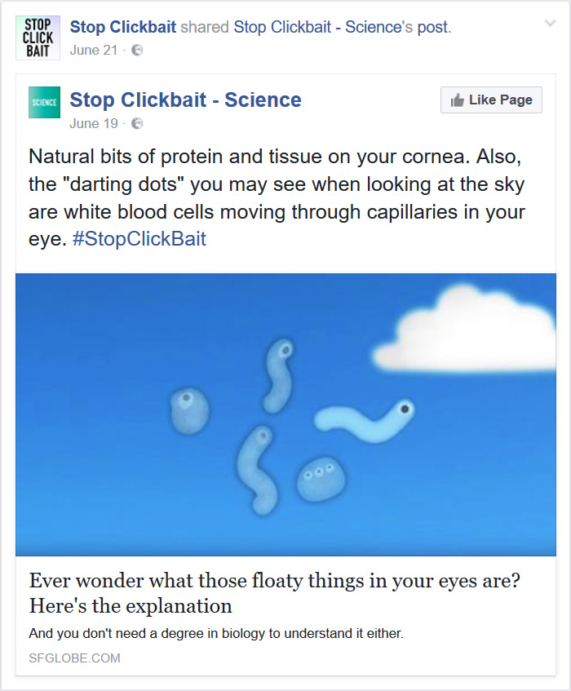Click the SFGLOBE.COM source link
This screenshot has width=571, height=691.
(x=74, y=658)
